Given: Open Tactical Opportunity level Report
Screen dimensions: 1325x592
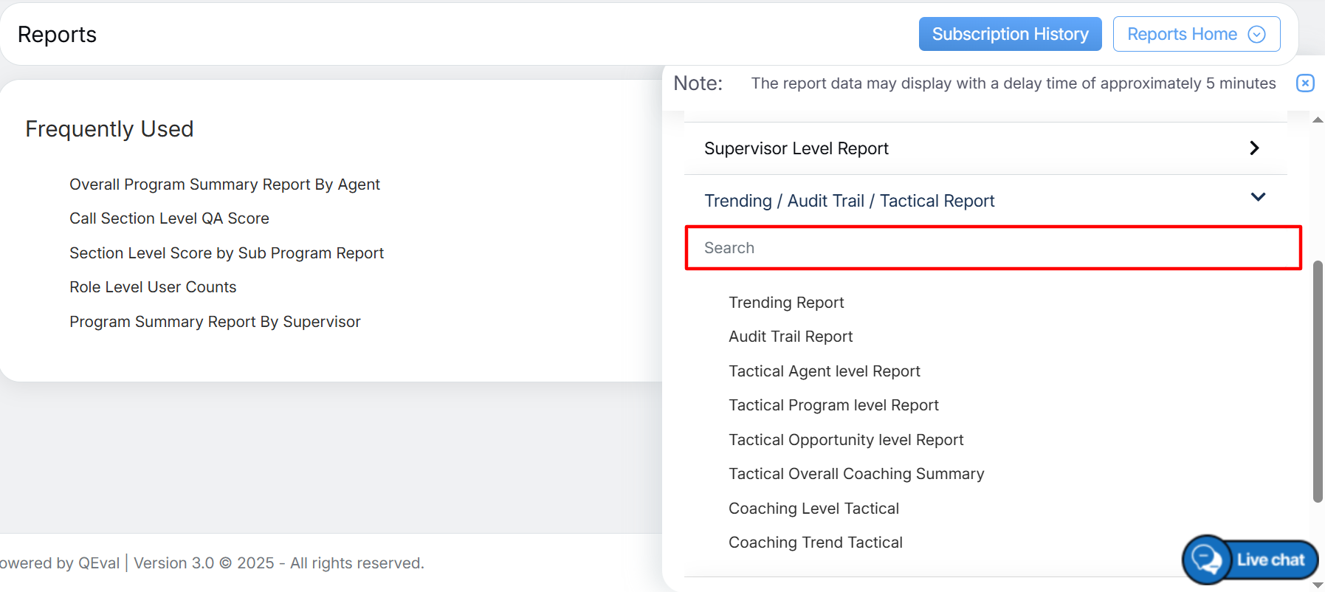Looking at the screenshot, I should click(846, 440).
